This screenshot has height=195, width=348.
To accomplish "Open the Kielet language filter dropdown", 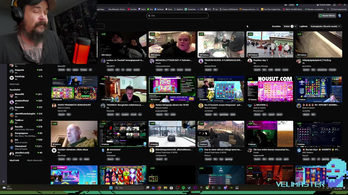I will pyautogui.click(x=290, y=26).
